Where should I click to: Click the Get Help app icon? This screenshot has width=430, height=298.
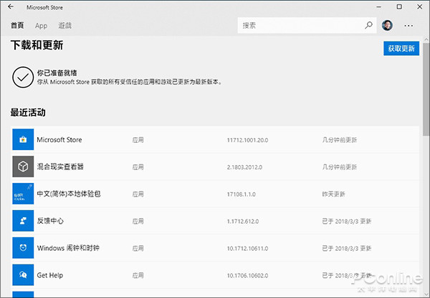click(23, 274)
